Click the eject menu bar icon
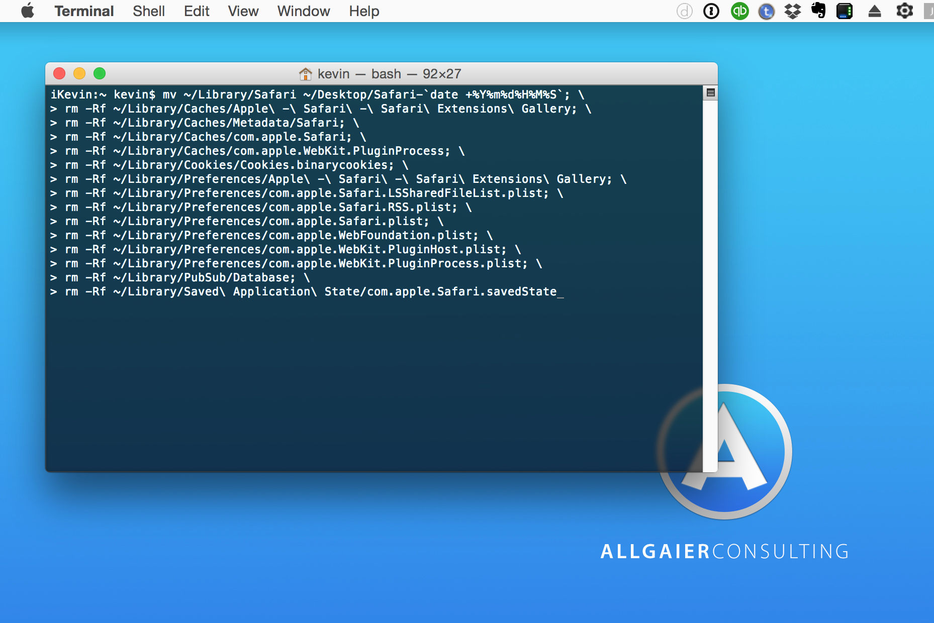 [x=875, y=11]
